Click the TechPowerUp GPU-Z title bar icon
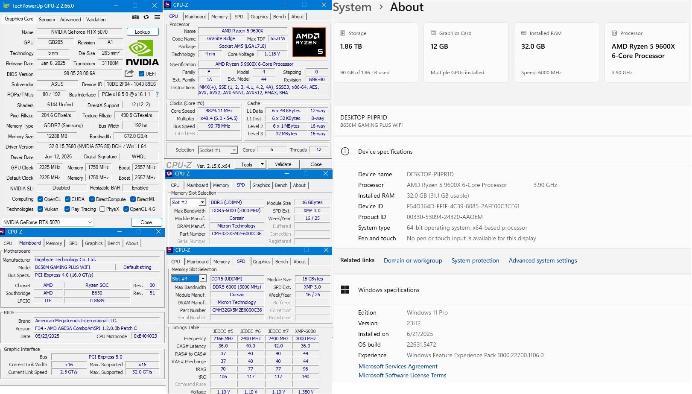The image size is (692, 394). 6,6
